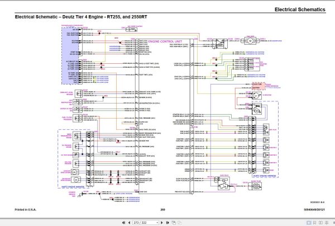
Task: Go to the previous page
Action: [129, 223]
